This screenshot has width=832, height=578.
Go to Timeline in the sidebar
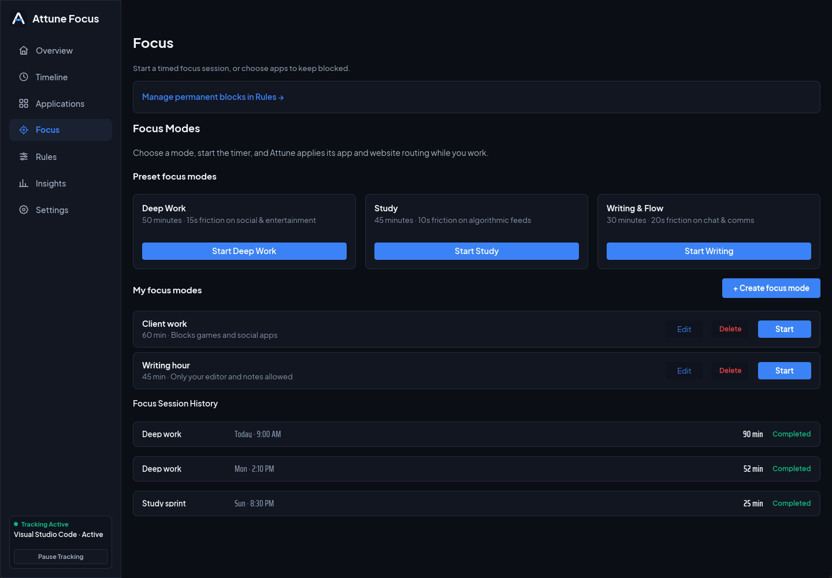pyautogui.click(x=61, y=77)
